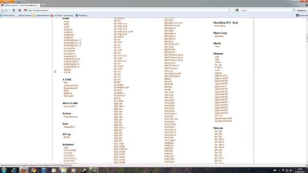This screenshot has width=308, height=173.
Task: Open the 4100 link under Siemens
Action: [217, 57]
